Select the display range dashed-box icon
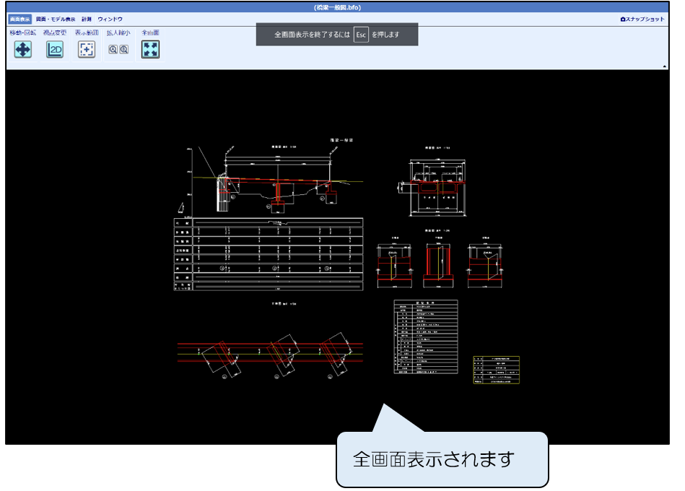The image size is (685, 491). [87, 50]
